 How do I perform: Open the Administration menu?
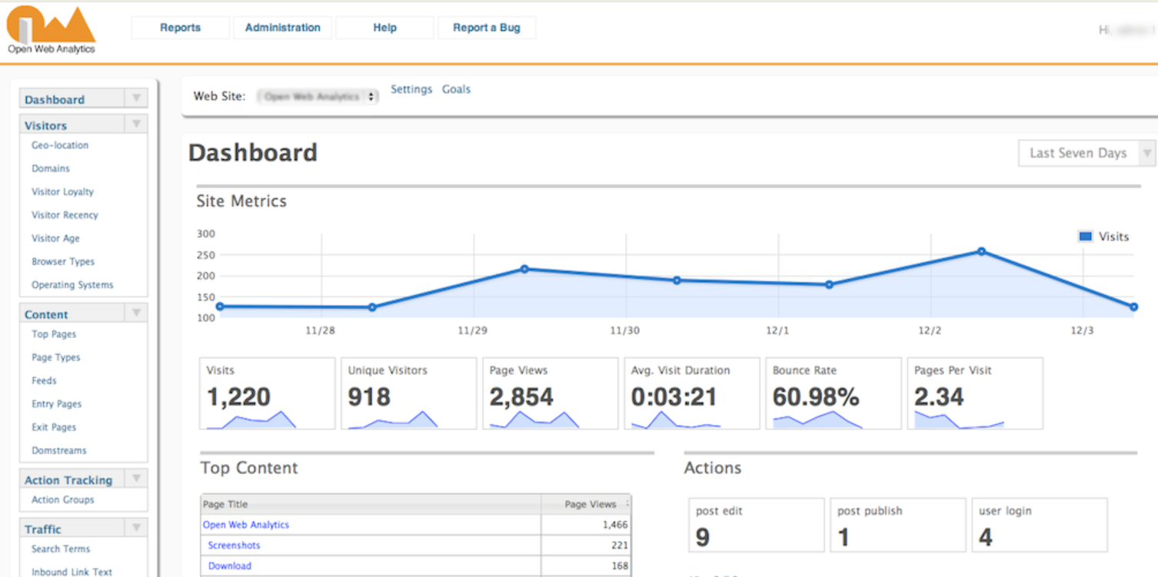click(283, 28)
